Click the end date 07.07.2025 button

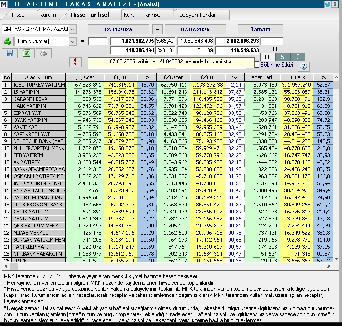pyautogui.click(x=195, y=29)
